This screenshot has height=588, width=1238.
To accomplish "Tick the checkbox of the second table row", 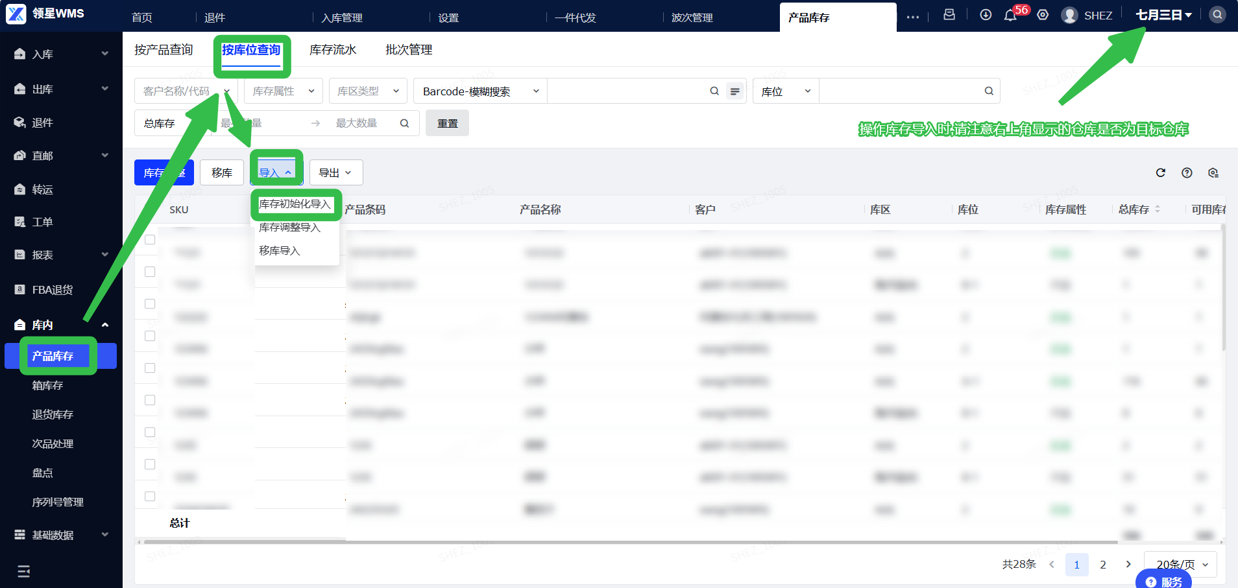I will pos(150,272).
